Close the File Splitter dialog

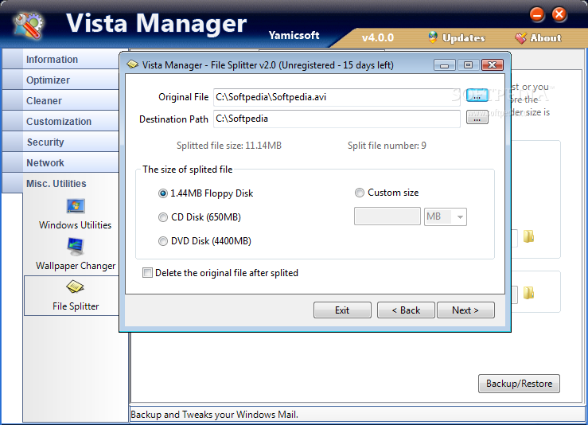pyautogui.click(x=492, y=65)
